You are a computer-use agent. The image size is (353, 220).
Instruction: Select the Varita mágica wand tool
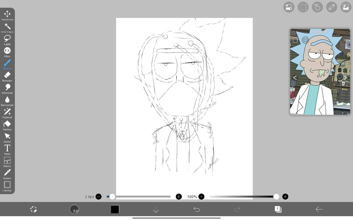pyautogui.click(x=7, y=28)
